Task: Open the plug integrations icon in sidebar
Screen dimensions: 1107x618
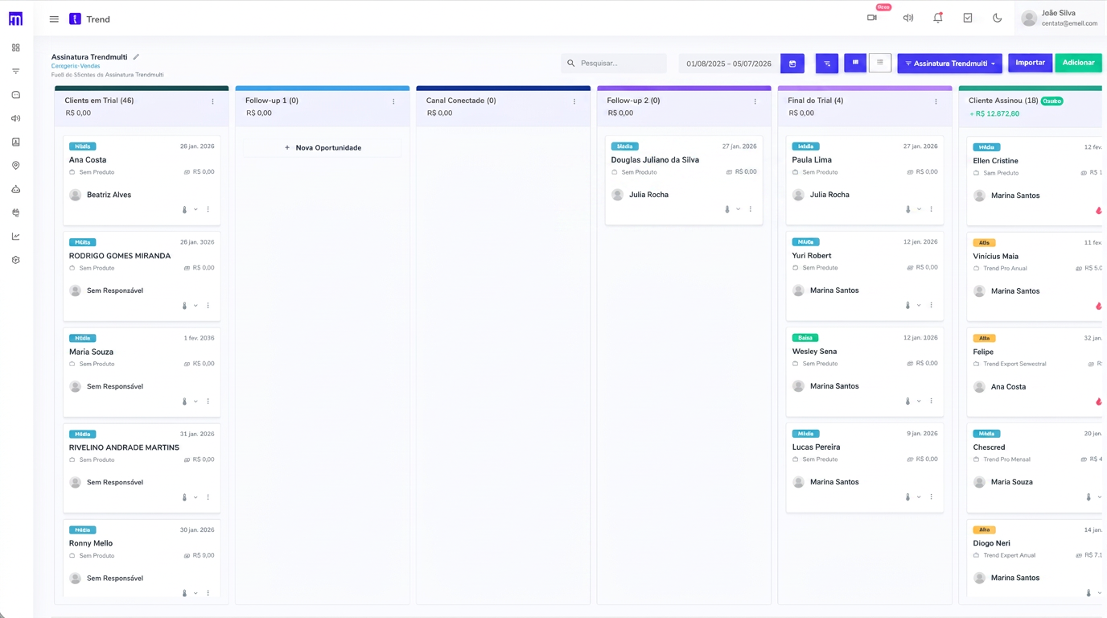Action: tap(15, 212)
